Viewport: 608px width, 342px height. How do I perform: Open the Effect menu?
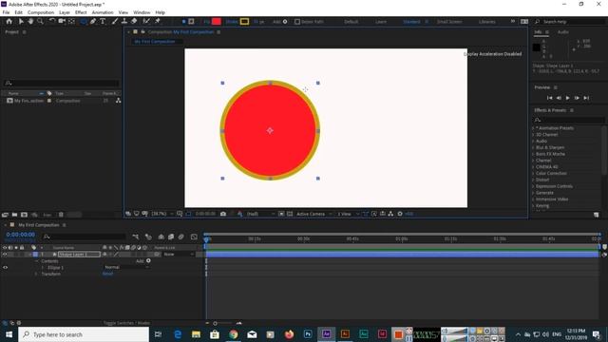click(81, 12)
